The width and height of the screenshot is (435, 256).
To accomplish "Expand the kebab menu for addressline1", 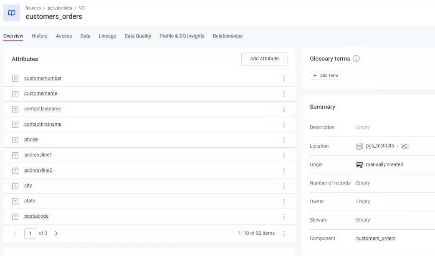I will pyautogui.click(x=284, y=155).
